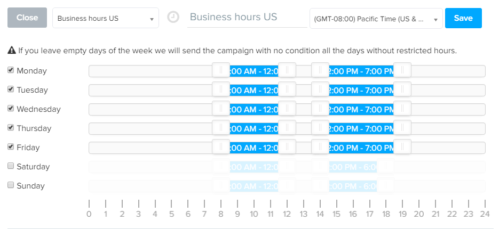Image resolution: width=499 pixels, height=229 pixels.
Task: Click the clock icon beside schedule name
Action: tap(173, 18)
